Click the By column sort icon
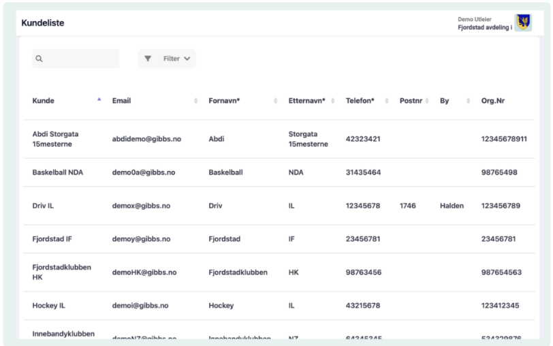The image size is (553, 346). point(469,101)
